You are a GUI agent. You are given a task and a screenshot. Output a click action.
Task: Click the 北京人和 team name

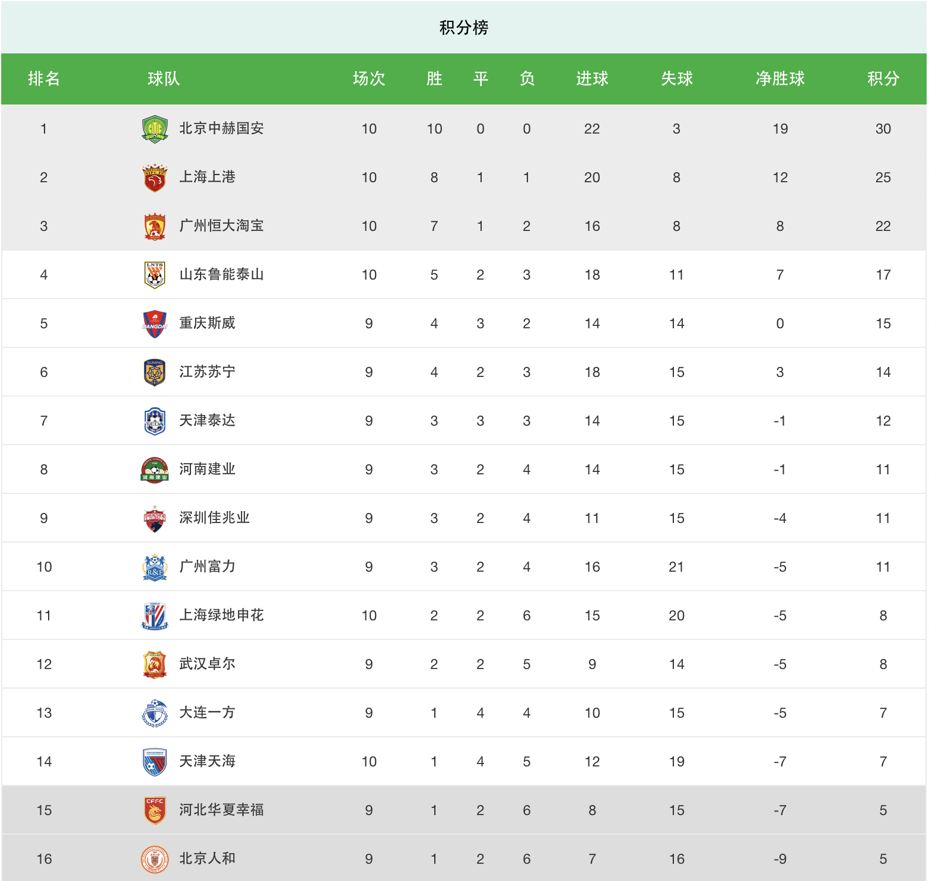click(x=207, y=858)
